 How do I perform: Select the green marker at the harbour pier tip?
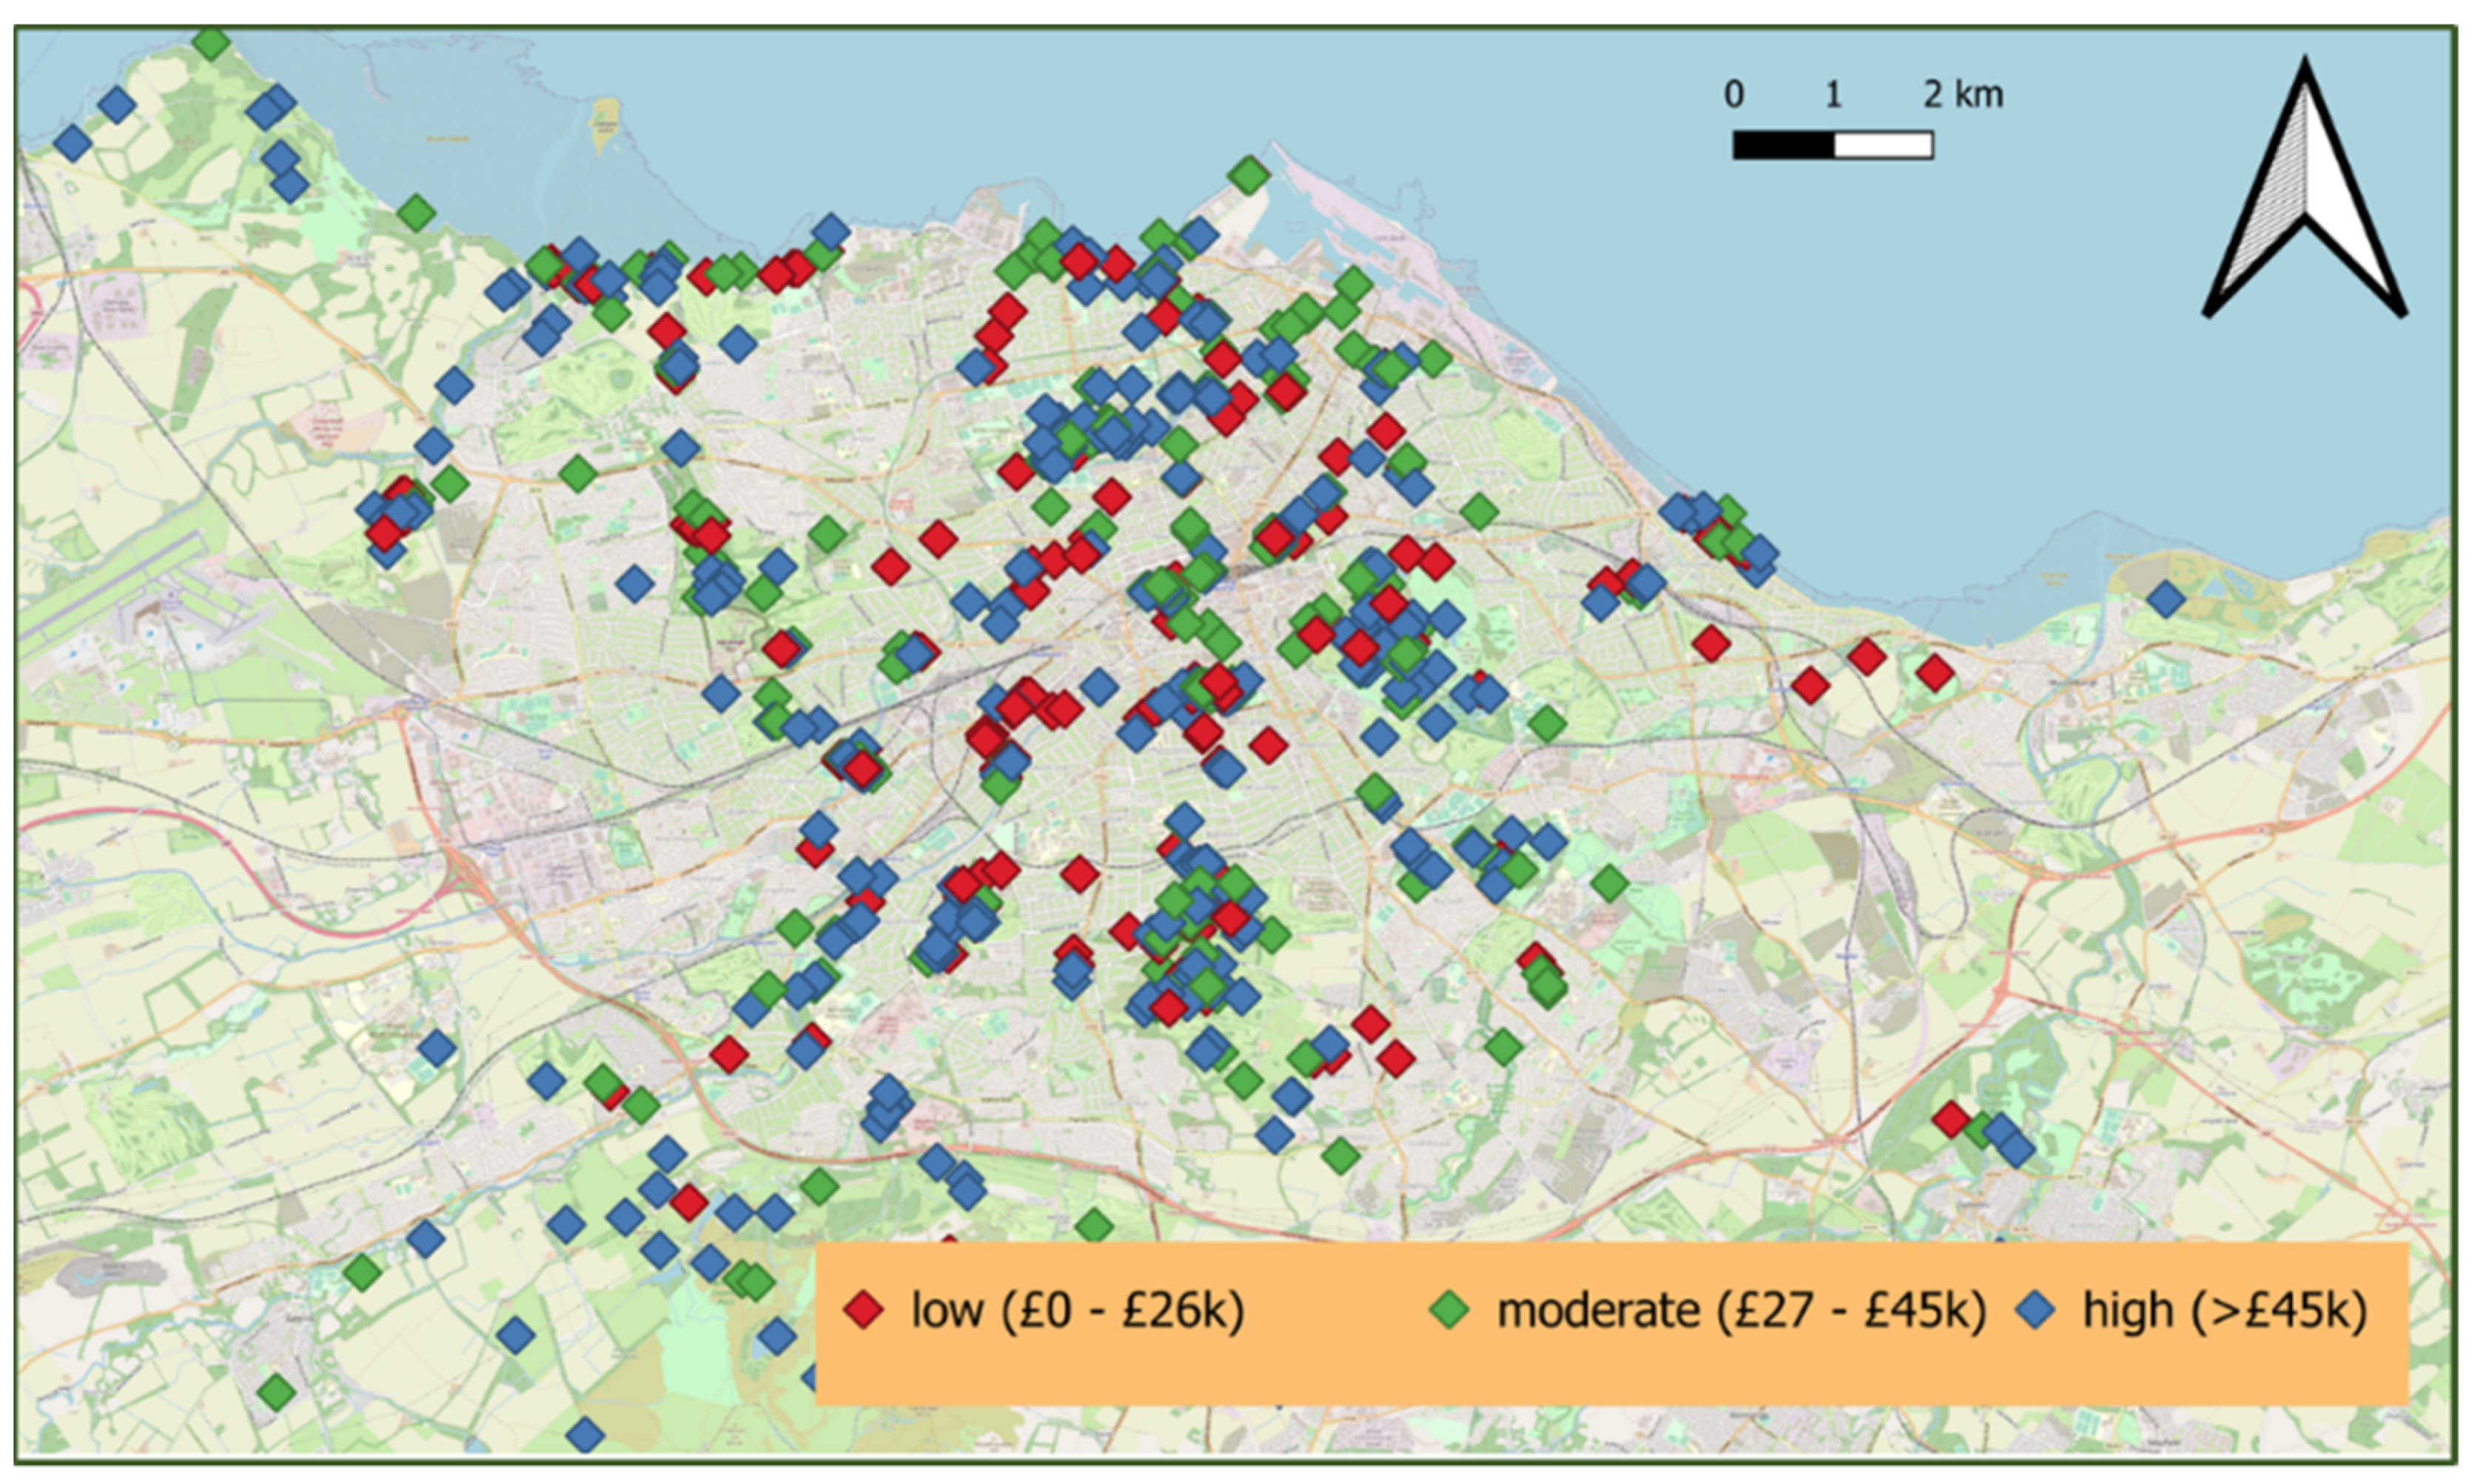click(x=1249, y=175)
